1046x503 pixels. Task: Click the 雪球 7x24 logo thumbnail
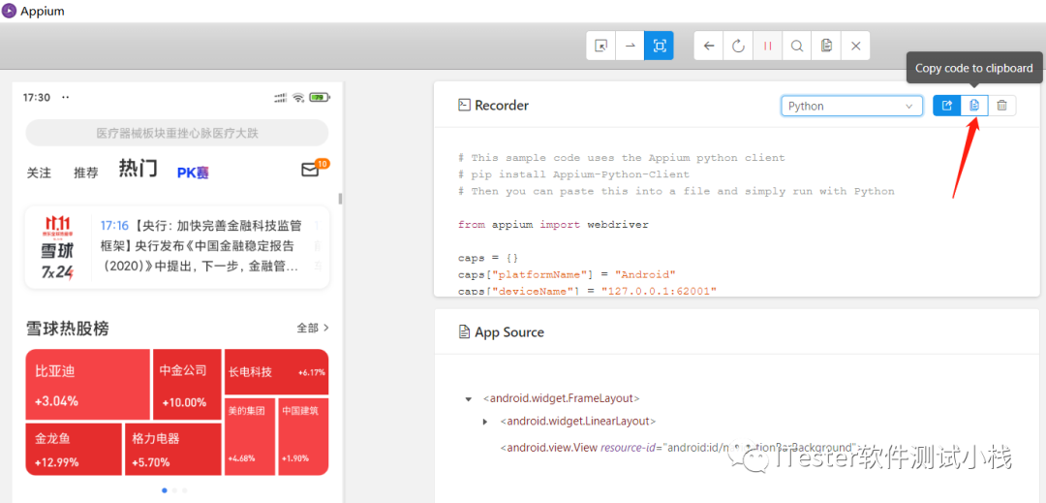pyautogui.click(x=57, y=247)
